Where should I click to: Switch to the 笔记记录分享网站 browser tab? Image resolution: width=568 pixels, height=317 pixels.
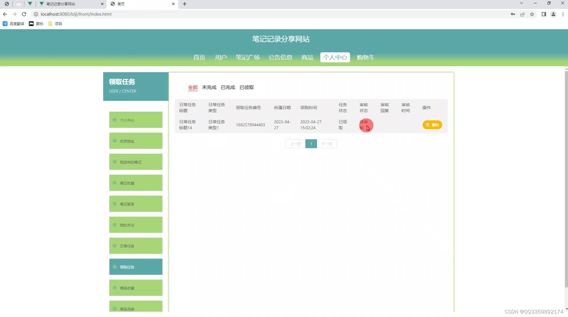(x=72, y=4)
